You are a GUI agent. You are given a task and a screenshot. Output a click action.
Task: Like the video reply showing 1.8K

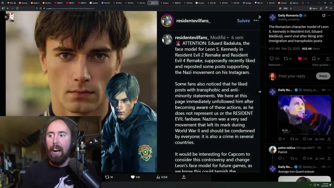(304, 139)
